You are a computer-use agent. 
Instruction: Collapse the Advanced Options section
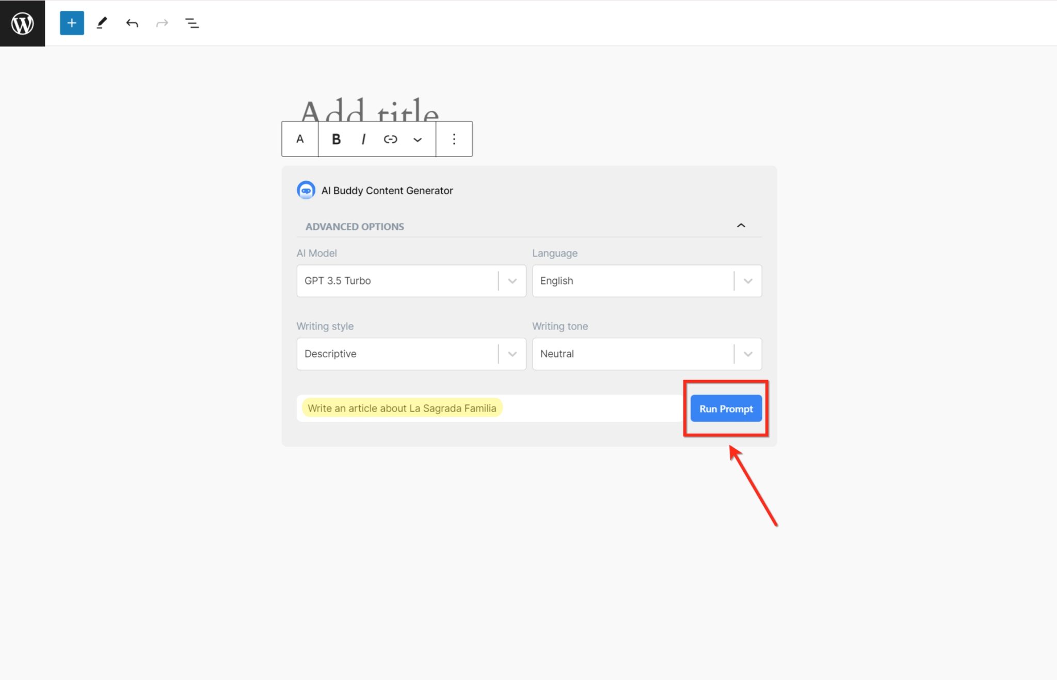(741, 226)
